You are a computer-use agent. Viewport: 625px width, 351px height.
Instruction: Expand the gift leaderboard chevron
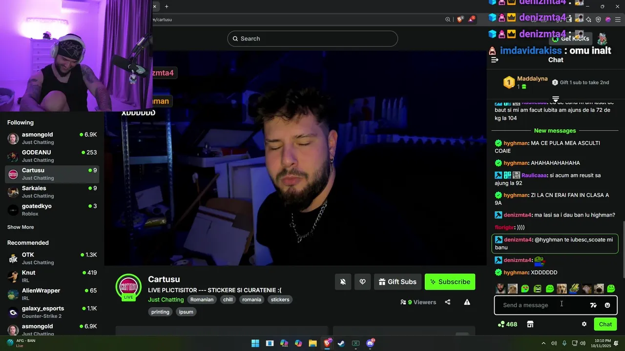(555, 99)
